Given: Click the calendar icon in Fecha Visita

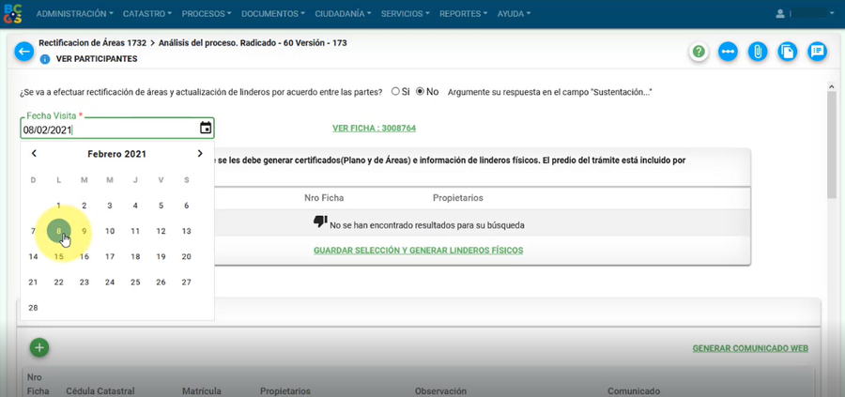Looking at the screenshot, I should pos(206,129).
